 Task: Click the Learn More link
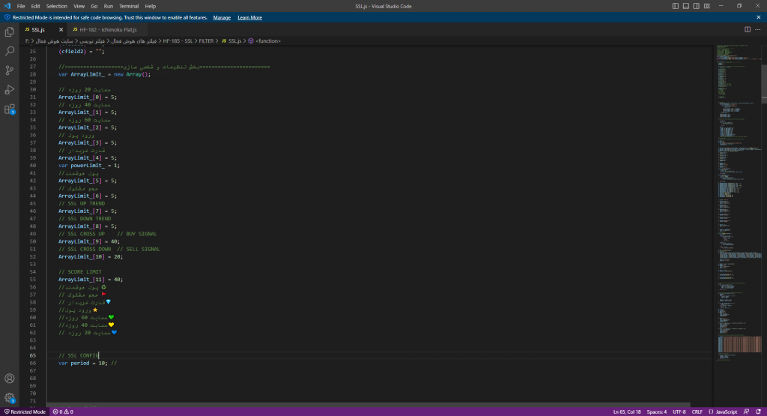249,17
